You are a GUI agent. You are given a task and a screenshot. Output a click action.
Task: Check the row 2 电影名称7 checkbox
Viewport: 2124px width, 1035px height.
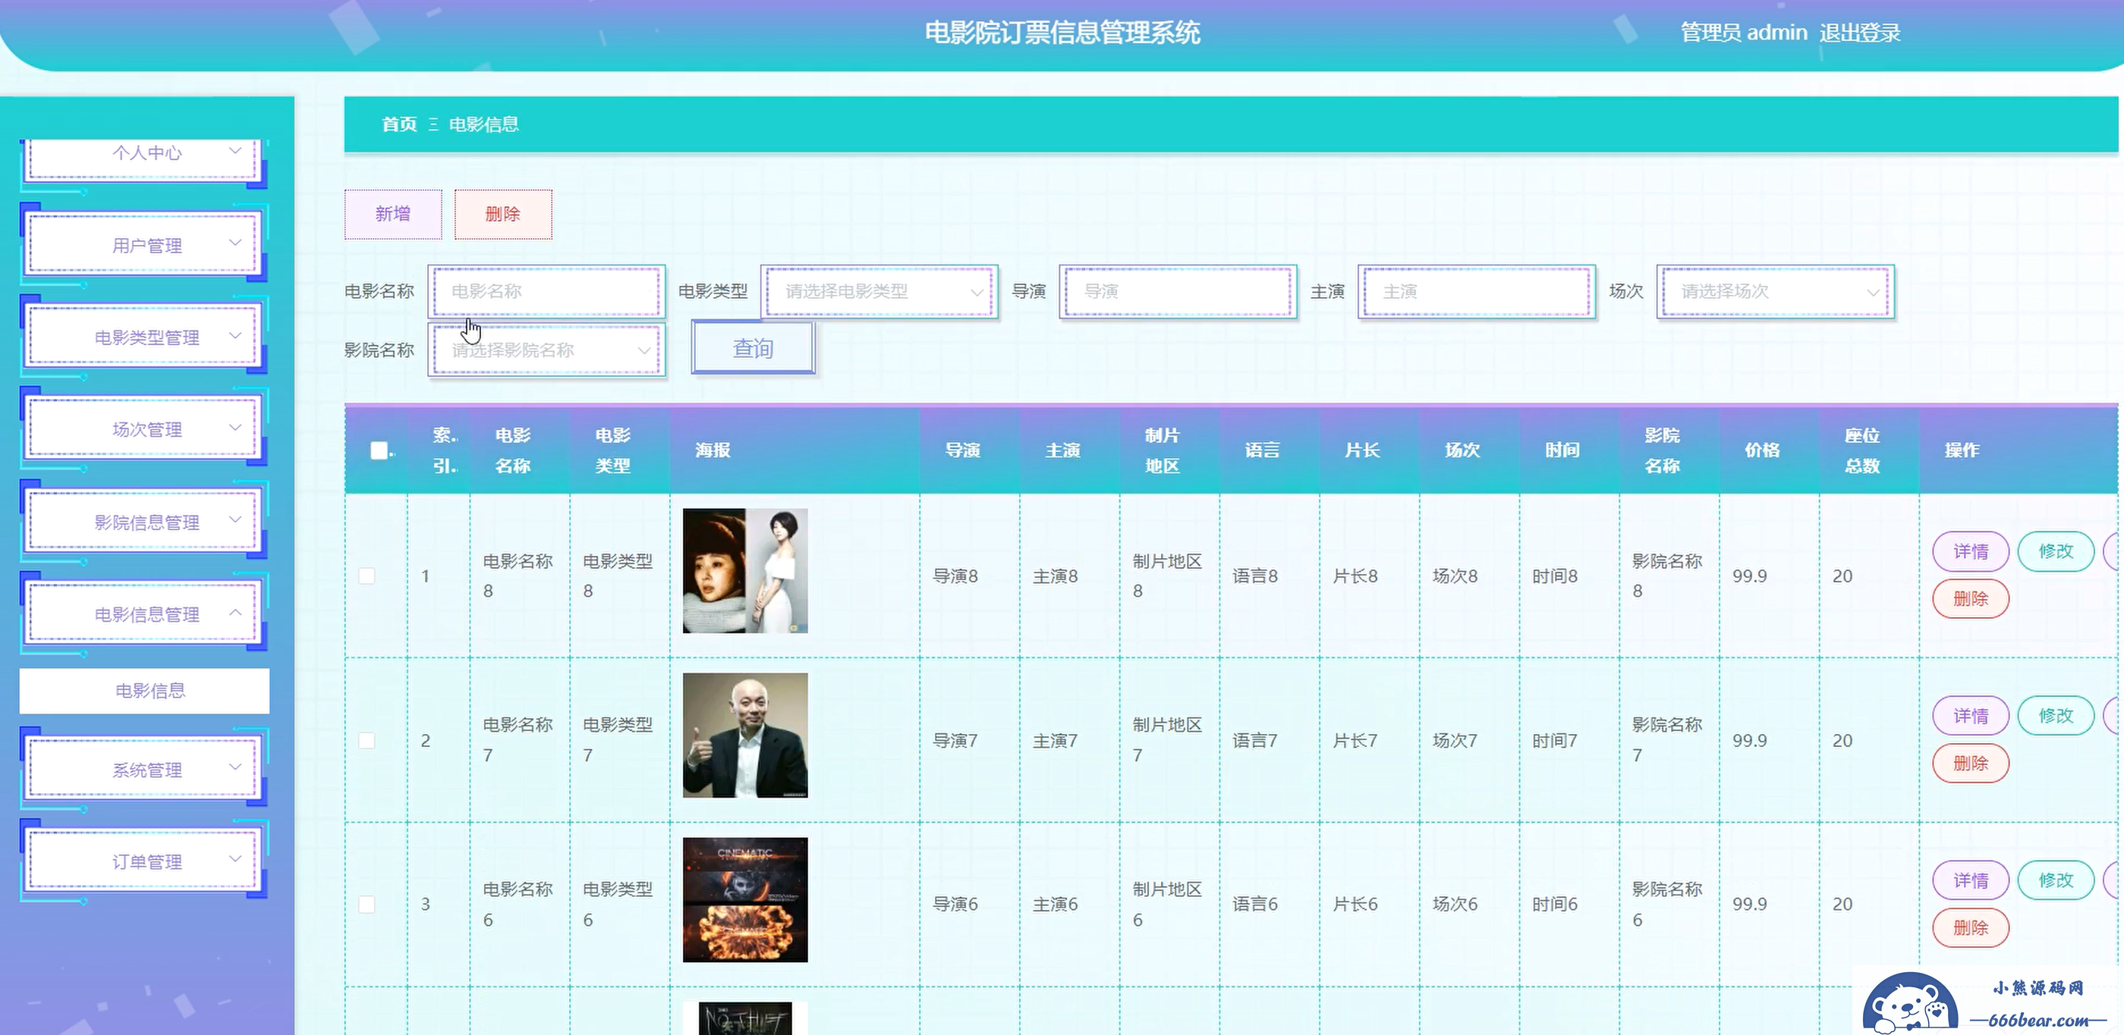point(367,740)
